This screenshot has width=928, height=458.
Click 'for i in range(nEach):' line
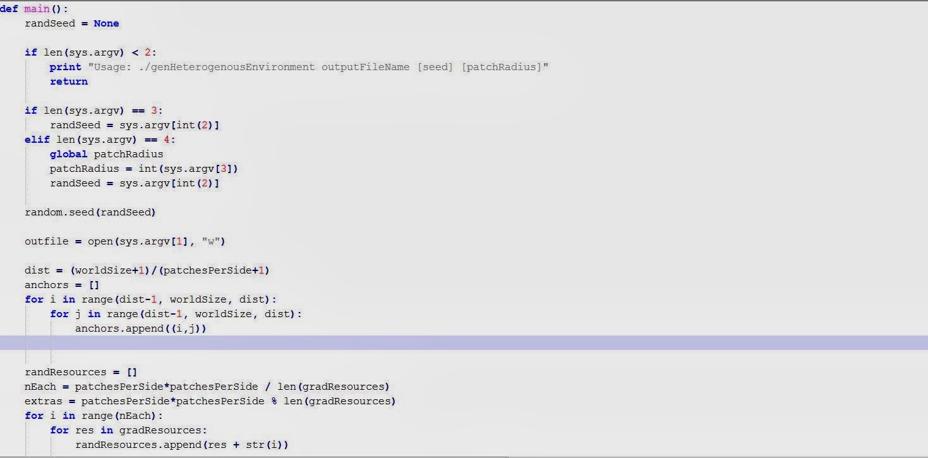pos(93,416)
